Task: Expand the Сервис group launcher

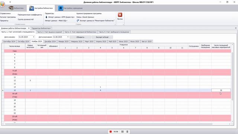Action: tap(115, 25)
